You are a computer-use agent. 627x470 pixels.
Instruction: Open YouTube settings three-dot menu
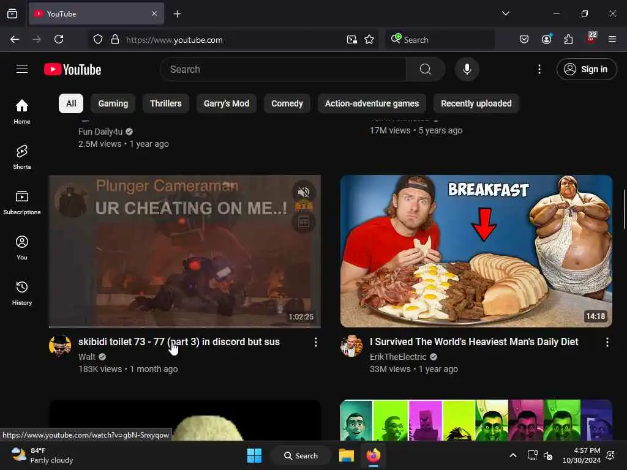pos(539,69)
